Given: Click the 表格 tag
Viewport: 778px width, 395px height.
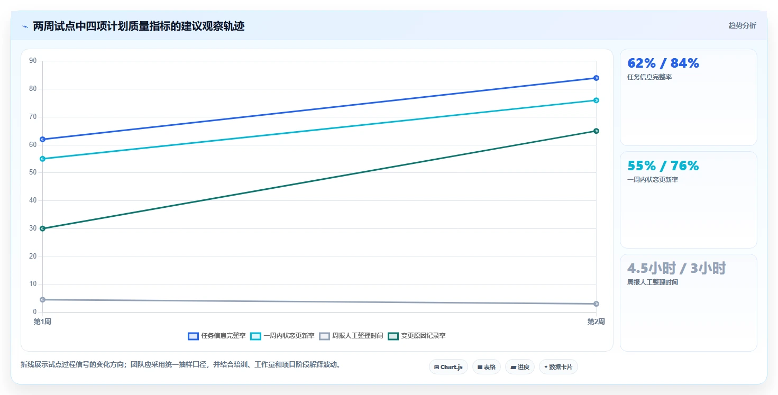Looking at the screenshot, I should tap(487, 367).
